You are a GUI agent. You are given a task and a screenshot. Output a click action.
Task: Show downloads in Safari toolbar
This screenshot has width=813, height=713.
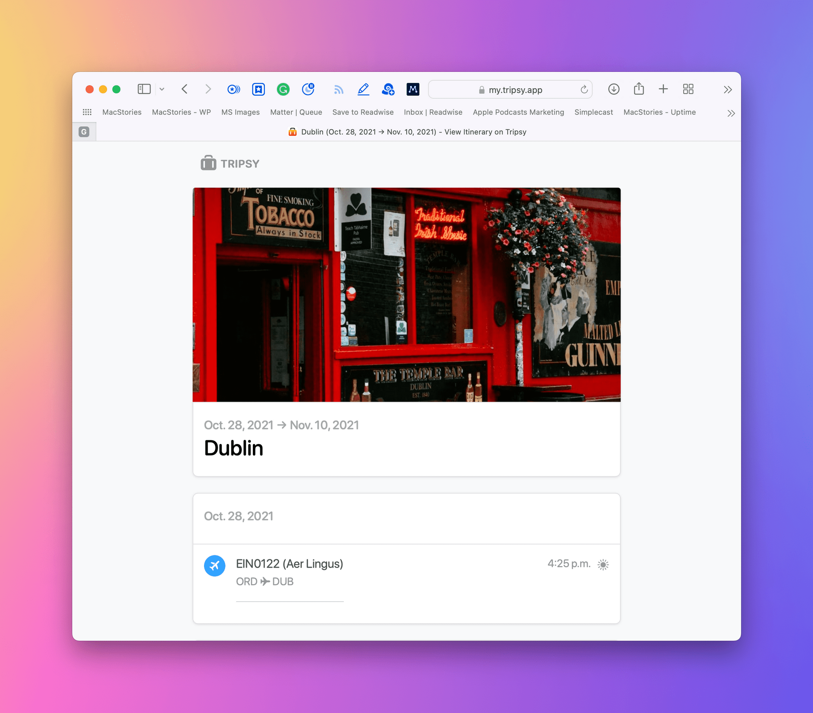(614, 89)
